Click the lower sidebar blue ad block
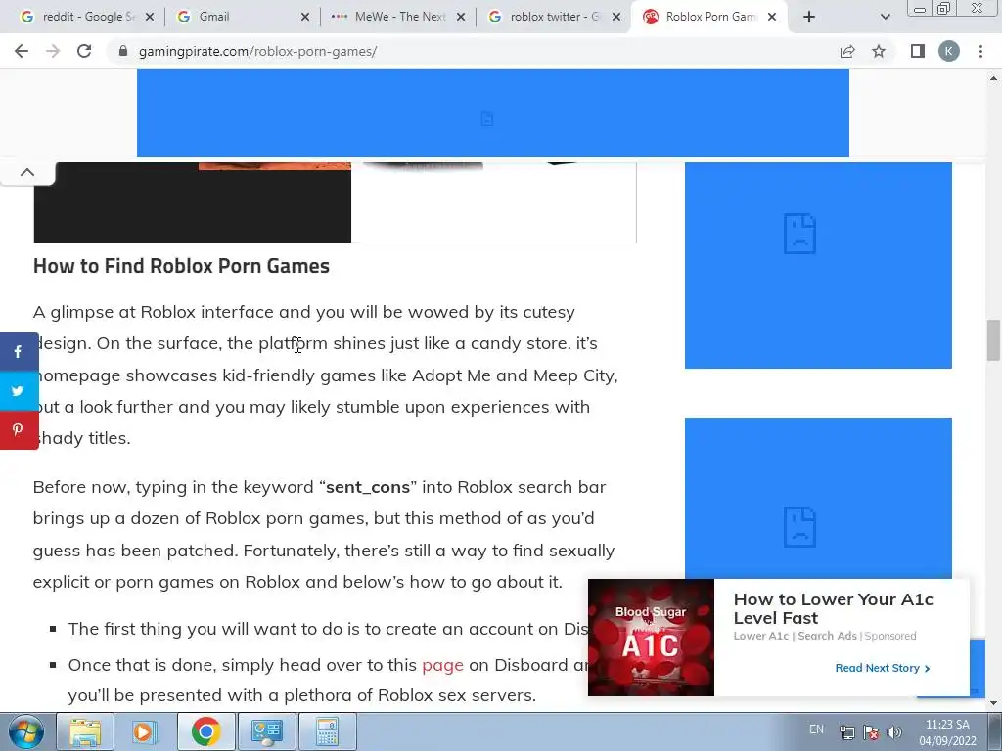 (x=818, y=498)
